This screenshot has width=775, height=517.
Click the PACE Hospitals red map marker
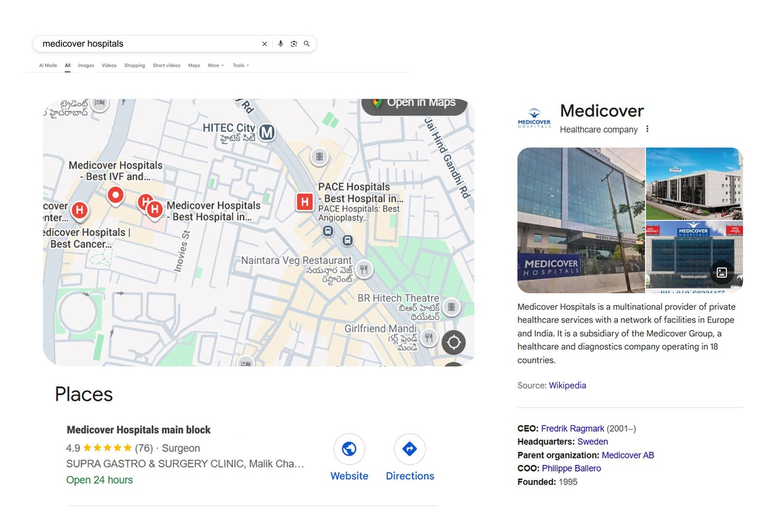click(x=304, y=202)
